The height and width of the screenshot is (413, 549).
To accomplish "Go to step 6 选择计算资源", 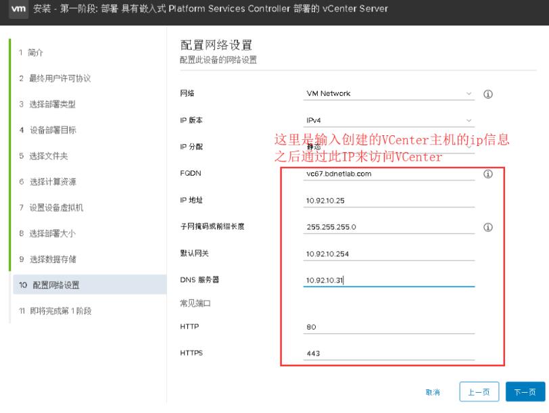I will point(47,182).
